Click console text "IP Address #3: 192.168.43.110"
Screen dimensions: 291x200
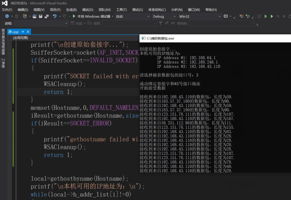[x=189, y=66]
